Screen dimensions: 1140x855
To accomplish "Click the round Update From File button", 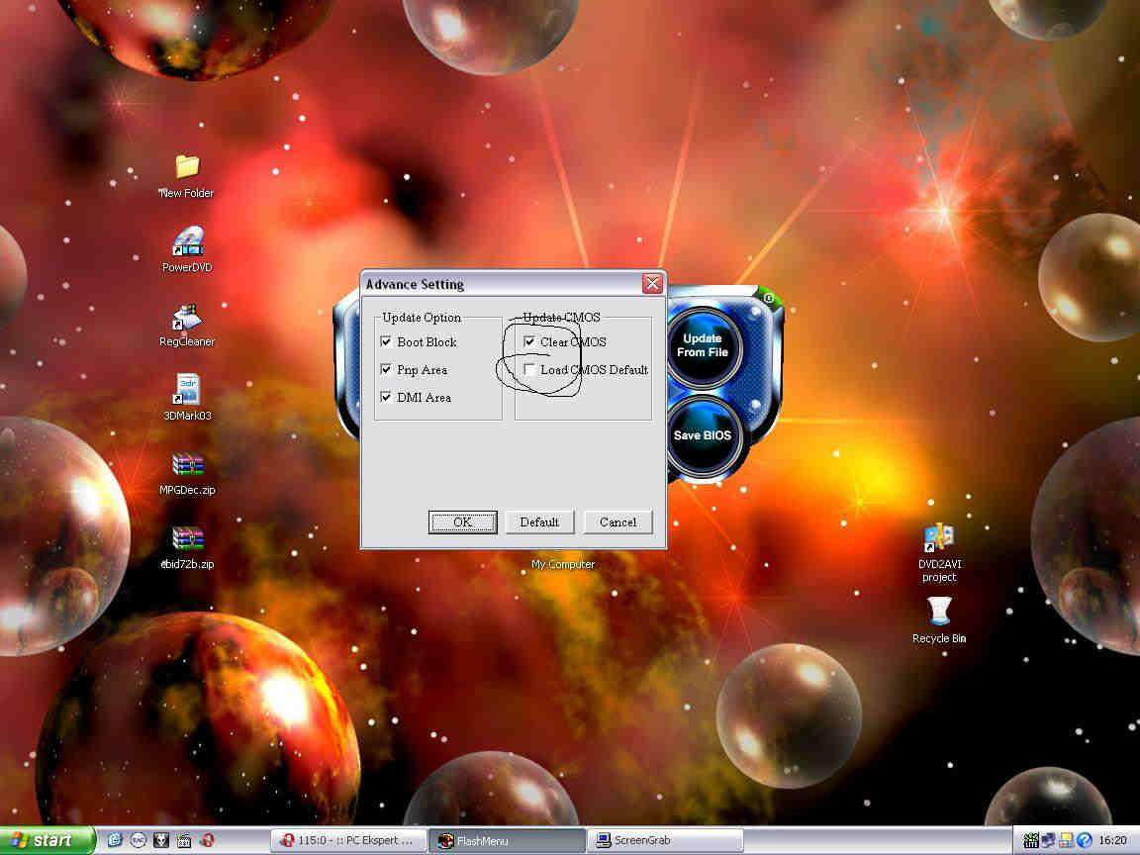I will pos(703,345).
